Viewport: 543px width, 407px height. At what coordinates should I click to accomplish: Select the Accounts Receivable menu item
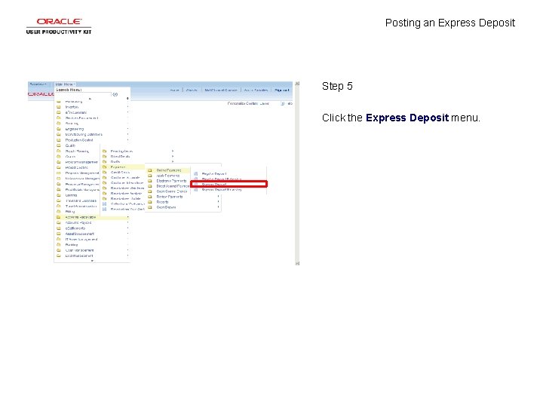point(92,217)
